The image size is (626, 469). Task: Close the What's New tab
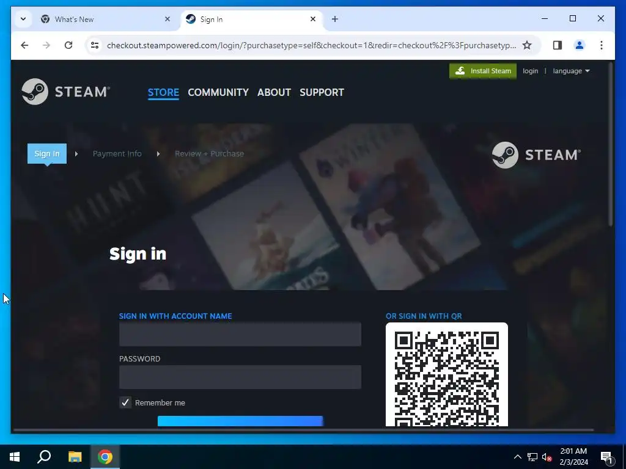tap(168, 19)
